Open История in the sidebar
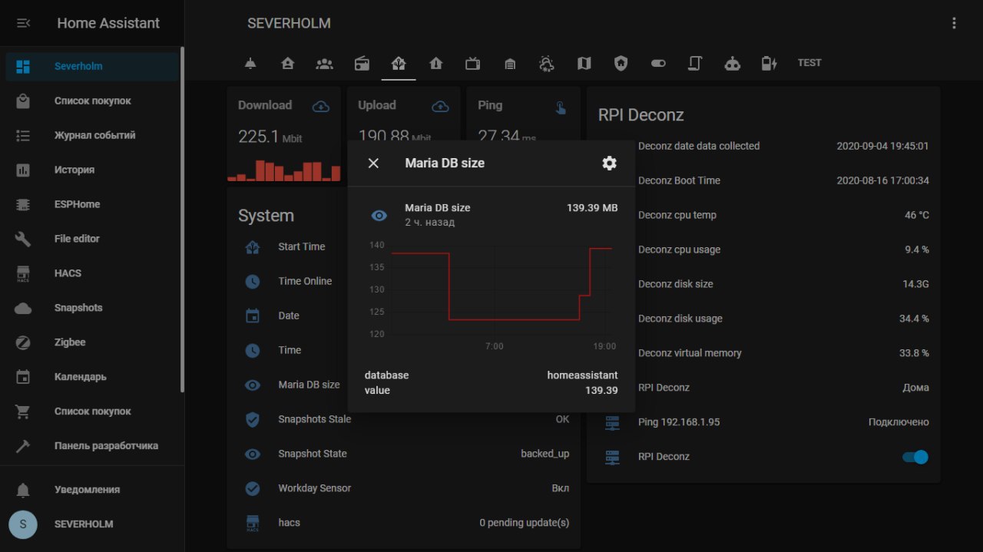Screen dimensions: 983x552 [x=92, y=170]
